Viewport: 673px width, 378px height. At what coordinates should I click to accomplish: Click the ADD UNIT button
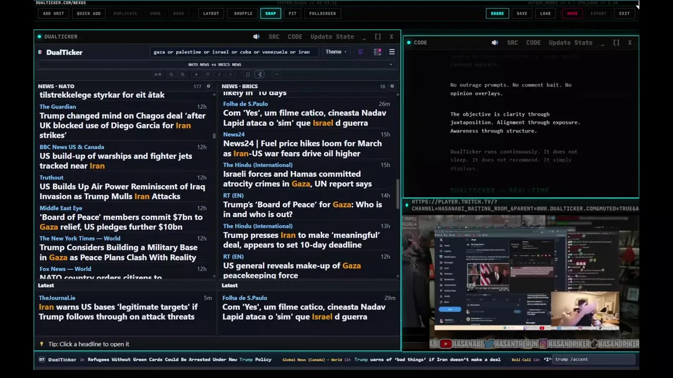(54, 13)
